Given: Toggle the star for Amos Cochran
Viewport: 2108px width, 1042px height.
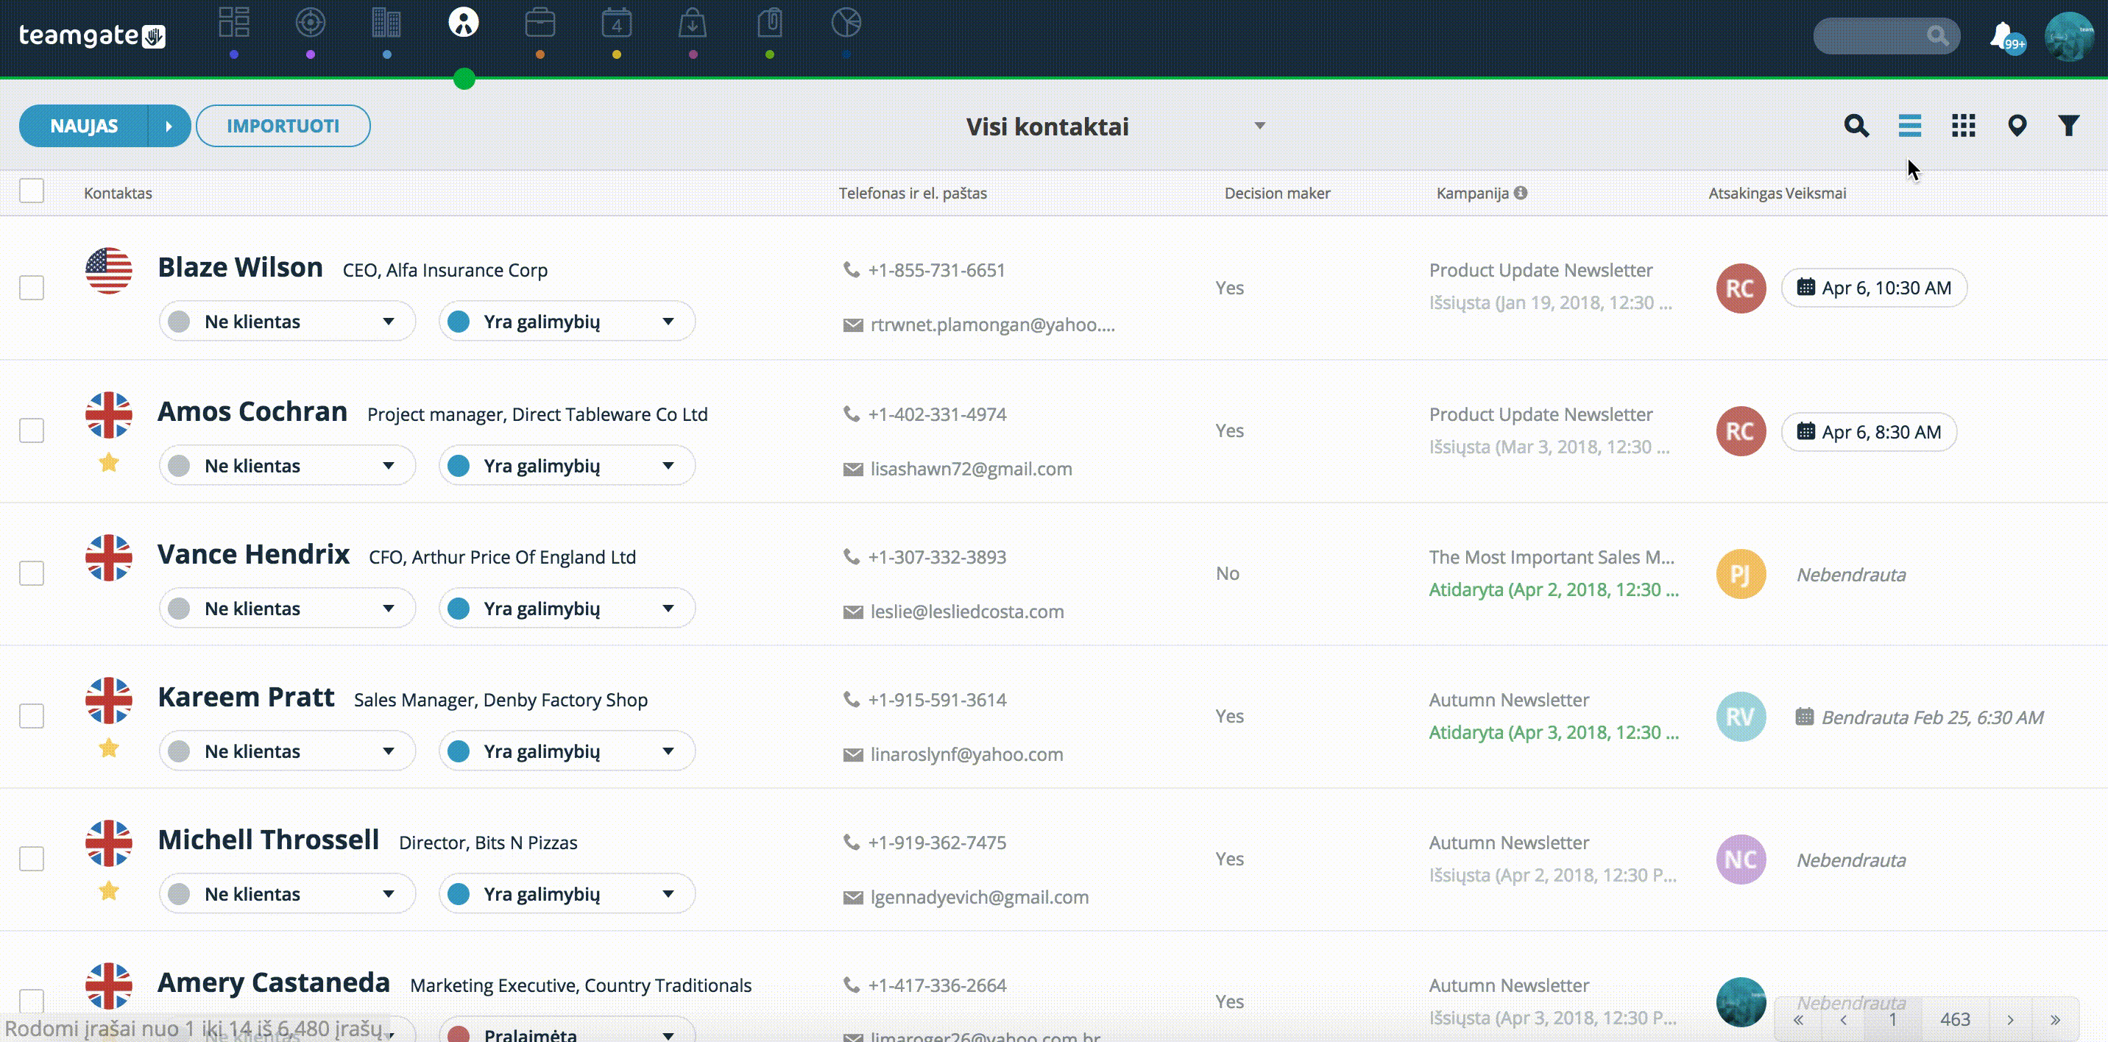Looking at the screenshot, I should click(109, 463).
